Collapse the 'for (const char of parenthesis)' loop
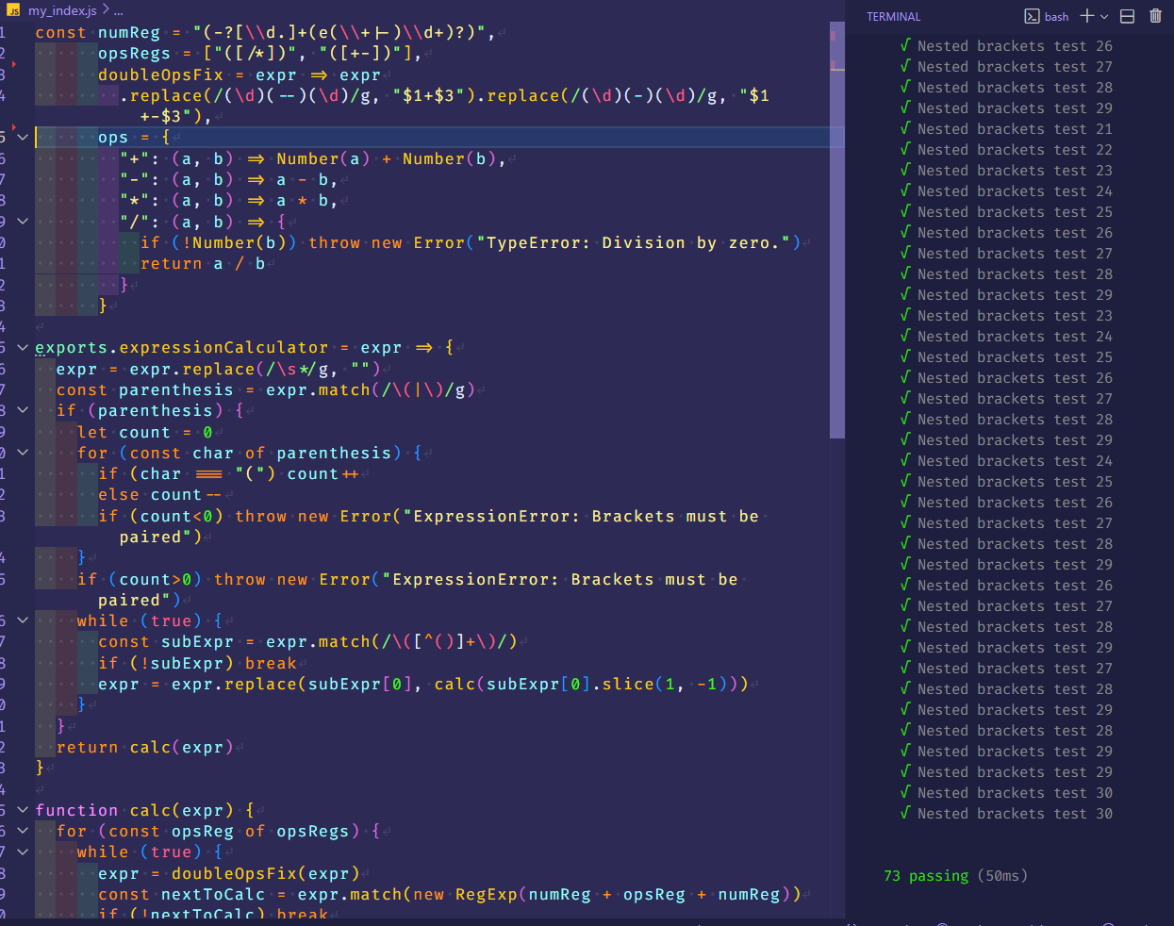The width and height of the screenshot is (1174, 926). (23, 453)
